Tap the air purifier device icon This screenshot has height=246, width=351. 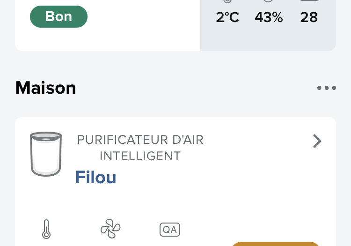pyautogui.click(x=46, y=154)
